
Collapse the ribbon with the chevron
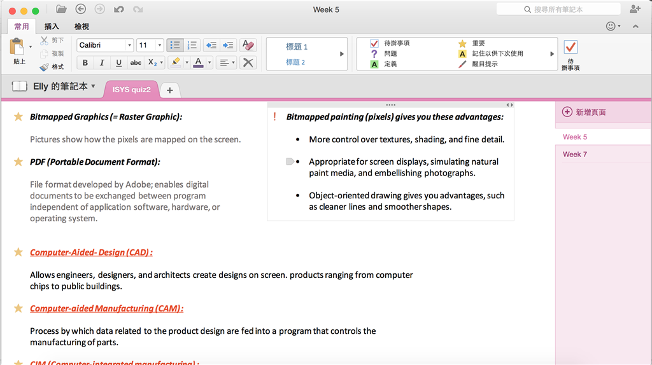click(x=635, y=26)
